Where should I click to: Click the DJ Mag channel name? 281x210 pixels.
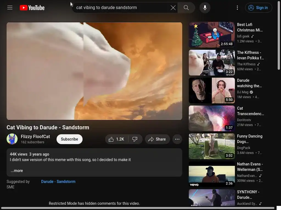click(x=243, y=92)
